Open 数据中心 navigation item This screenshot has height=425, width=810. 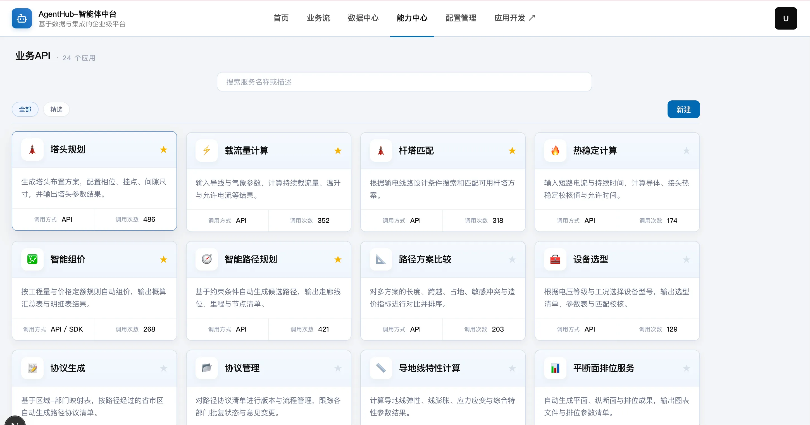click(x=363, y=18)
